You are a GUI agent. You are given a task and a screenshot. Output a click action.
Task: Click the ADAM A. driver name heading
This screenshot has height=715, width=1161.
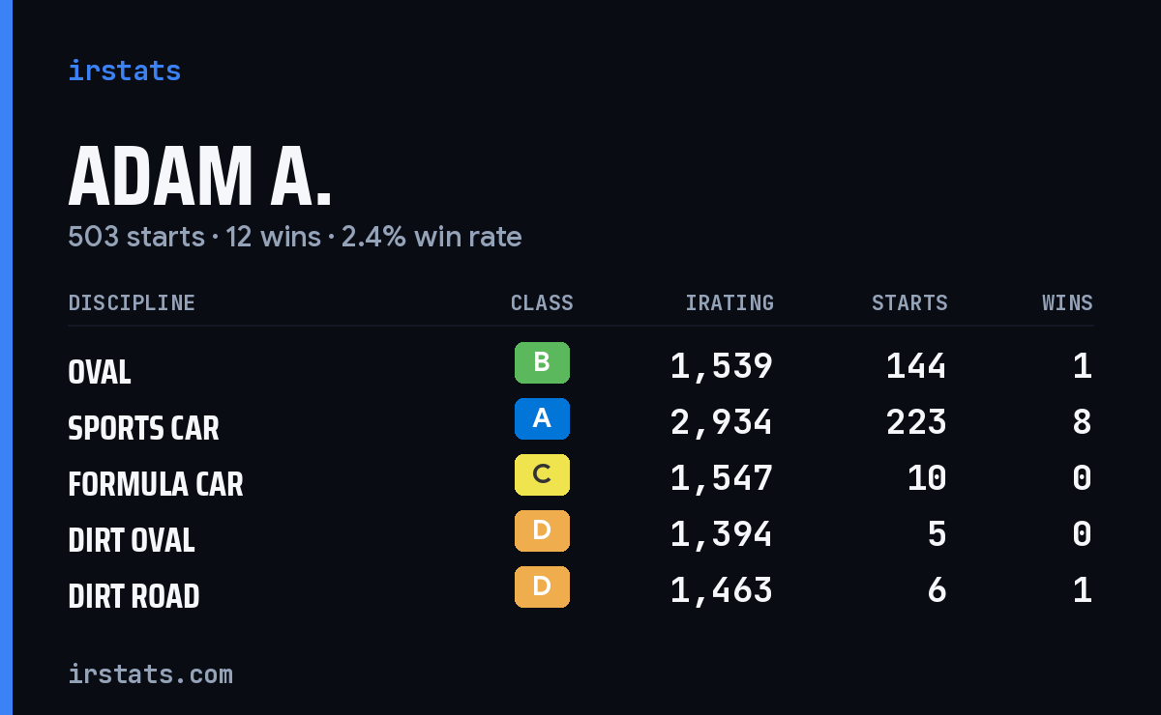point(200,177)
